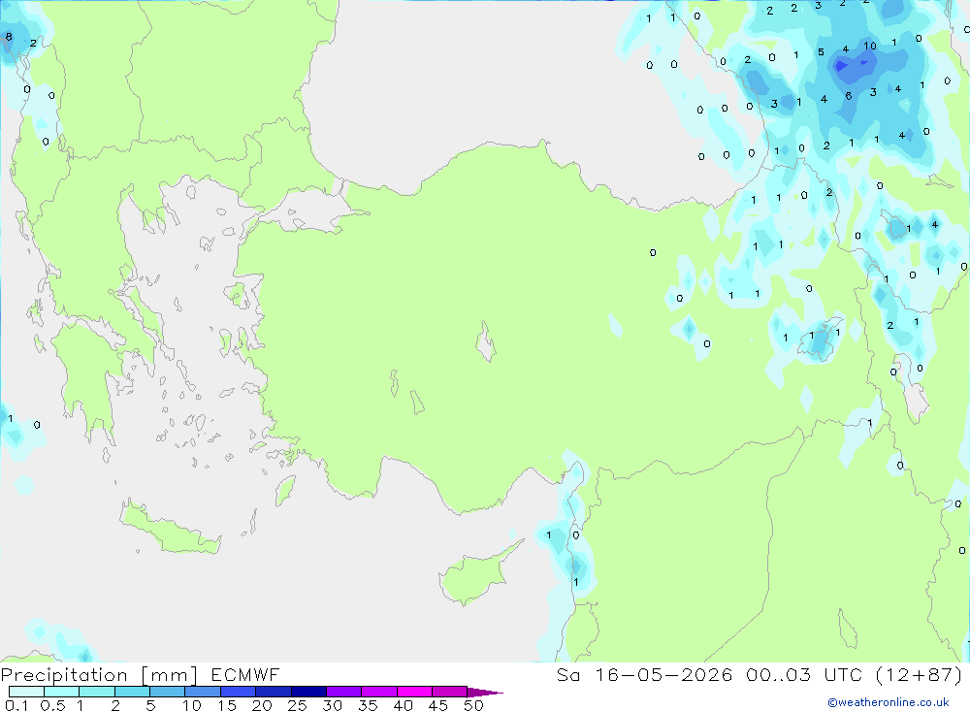
Task: Click the '15' legend label
Action: pos(226,705)
